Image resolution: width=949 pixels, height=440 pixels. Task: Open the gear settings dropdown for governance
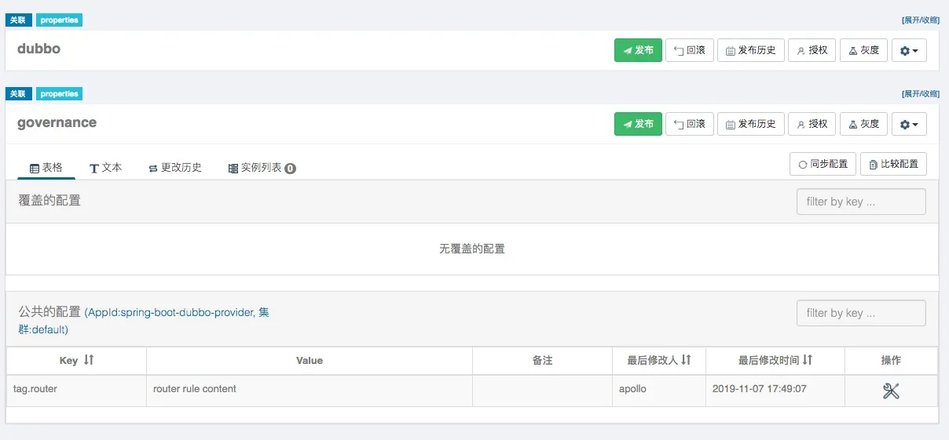pos(909,124)
